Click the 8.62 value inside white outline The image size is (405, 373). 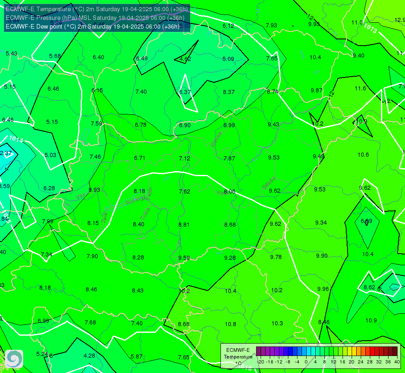coord(369,287)
